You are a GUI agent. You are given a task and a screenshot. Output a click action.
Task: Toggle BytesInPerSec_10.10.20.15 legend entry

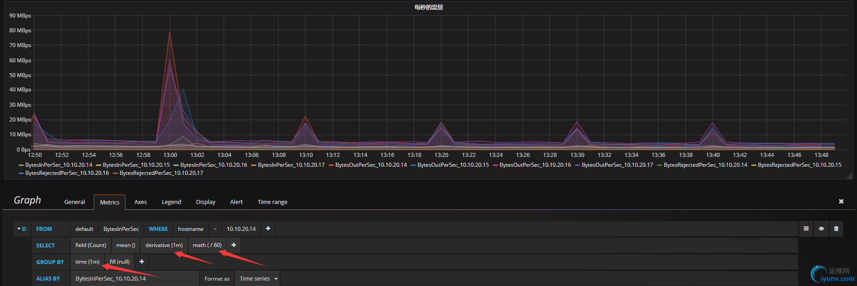(x=136, y=165)
